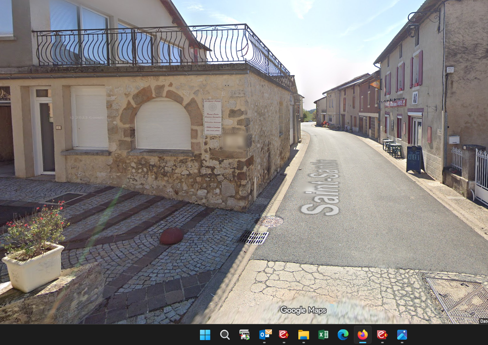Click the red dome bollard on the cobblestones

[x=172, y=236]
